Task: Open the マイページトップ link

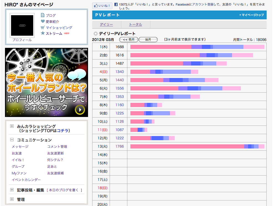Action: click(x=253, y=15)
